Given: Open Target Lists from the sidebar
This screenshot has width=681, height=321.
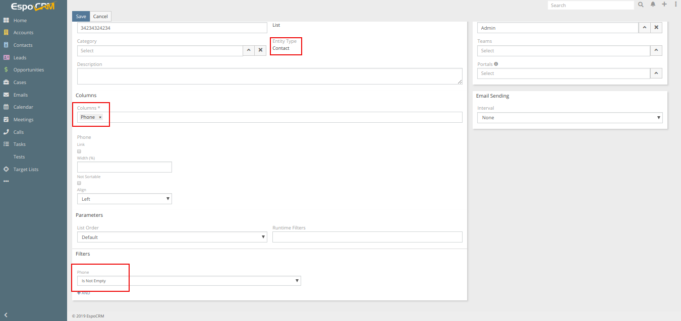Looking at the screenshot, I should click(26, 170).
